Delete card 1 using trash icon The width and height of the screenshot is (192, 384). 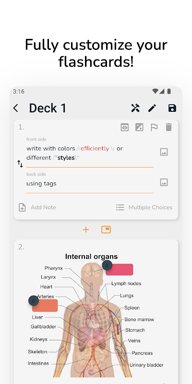point(168,127)
